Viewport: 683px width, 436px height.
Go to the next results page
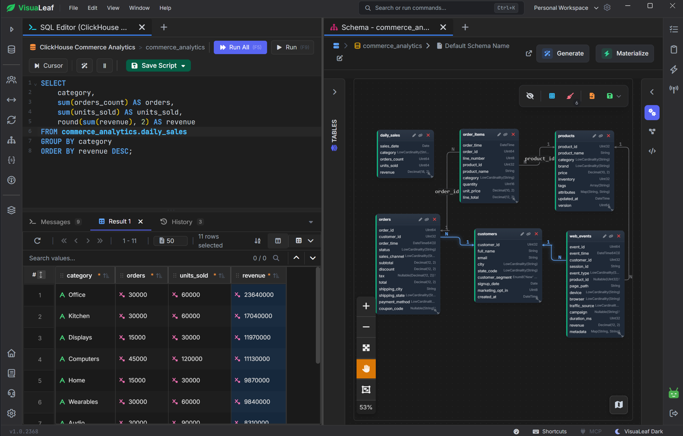coord(88,241)
